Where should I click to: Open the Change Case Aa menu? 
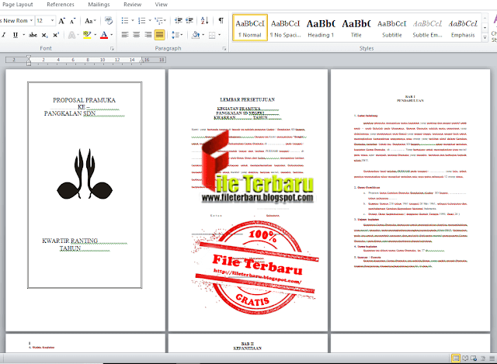(x=90, y=21)
